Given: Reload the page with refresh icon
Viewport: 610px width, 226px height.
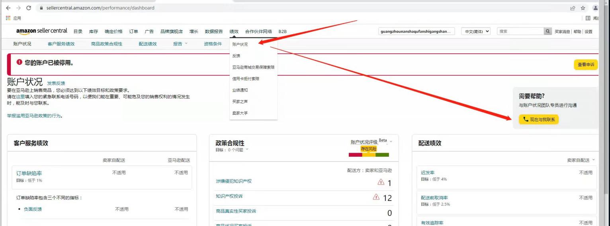Looking at the screenshot, I should pos(29,8).
